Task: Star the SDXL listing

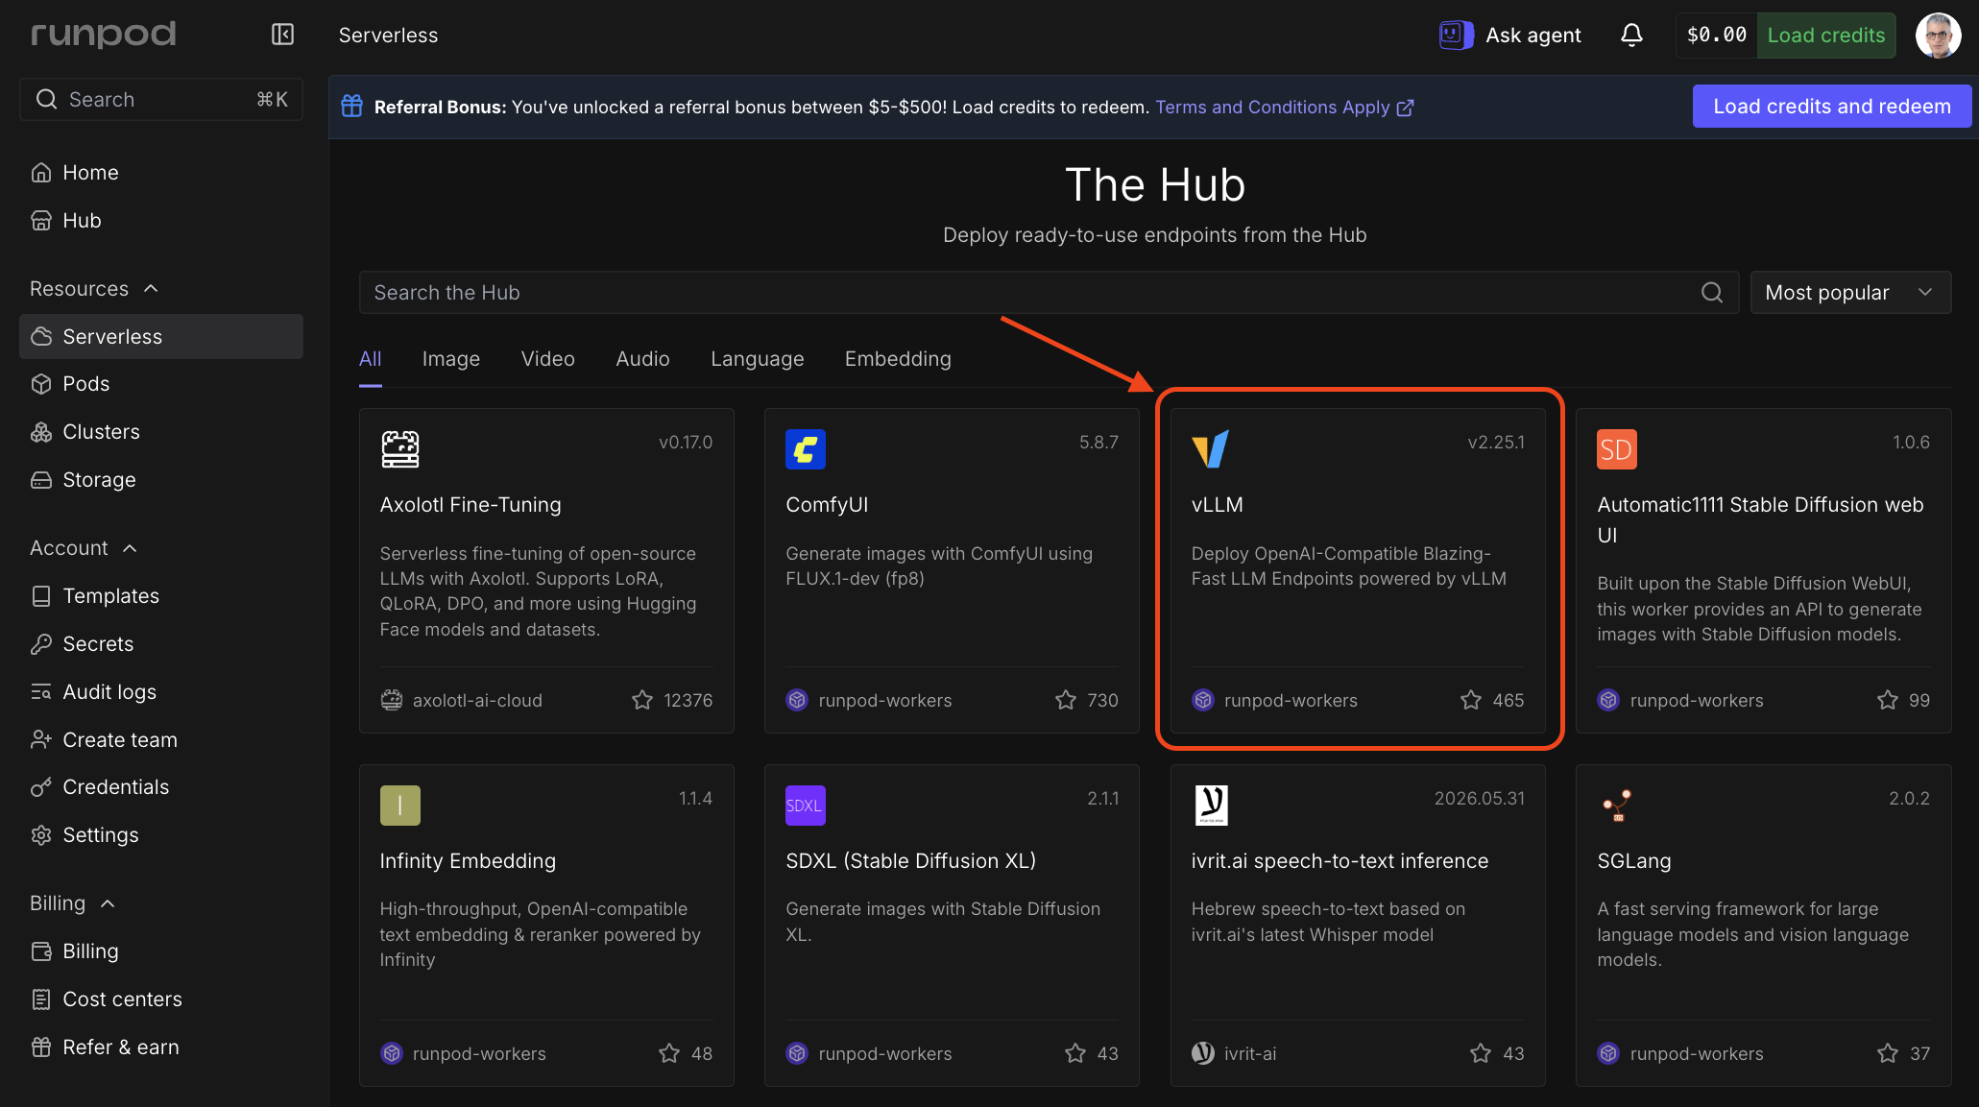Action: [1075, 1053]
